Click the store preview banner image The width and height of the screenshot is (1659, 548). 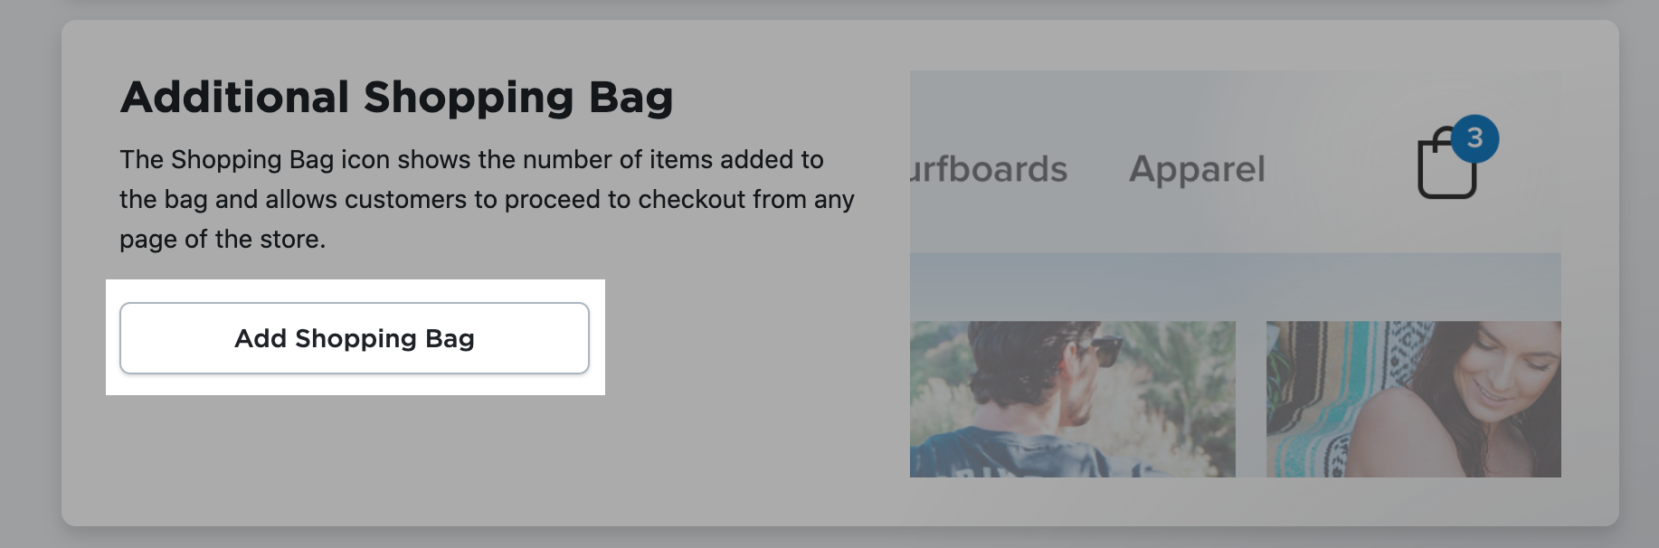(x=1235, y=271)
